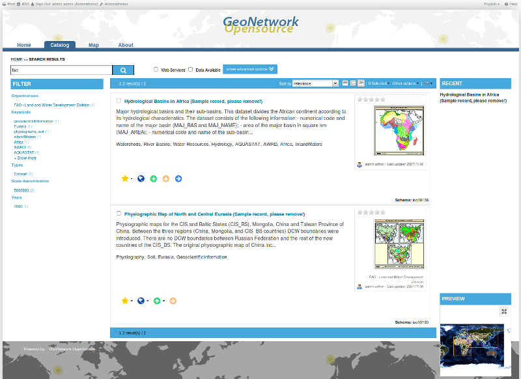Open Print from the top bar
Image resolution: width=521 pixels, height=379 pixels.
pyautogui.click(x=9, y=4)
